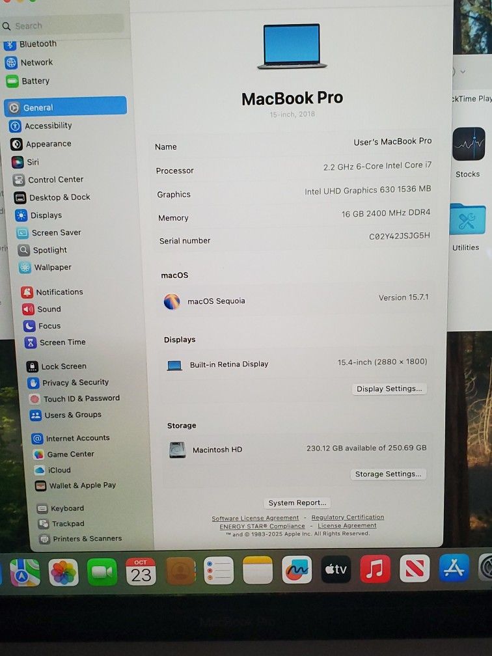Open Battery settings in sidebar
The width and height of the screenshot is (492, 656).
pyautogui.click(x=27, y=81)
